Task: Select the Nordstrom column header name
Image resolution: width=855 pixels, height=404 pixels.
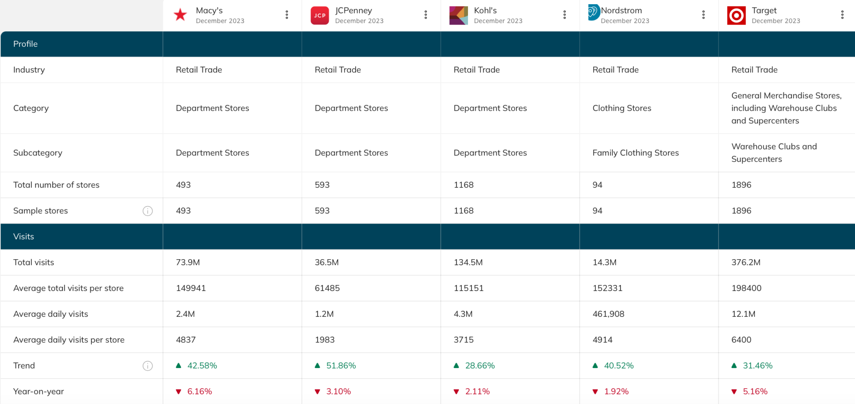Action: pyautogui.click(x=622, y=10)
